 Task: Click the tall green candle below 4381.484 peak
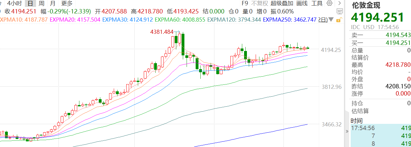pyautogui.click(x=183, y=44)
